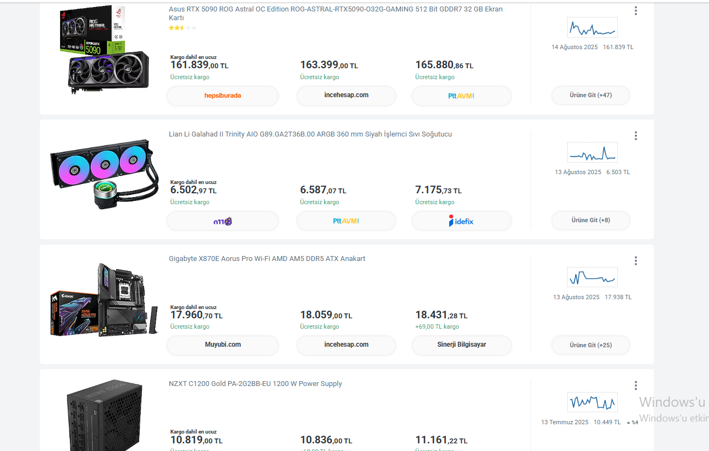
Task: Click 'Ücretsiz kargo' under the 7.175,73 TL price
Action: coord(435,203)
